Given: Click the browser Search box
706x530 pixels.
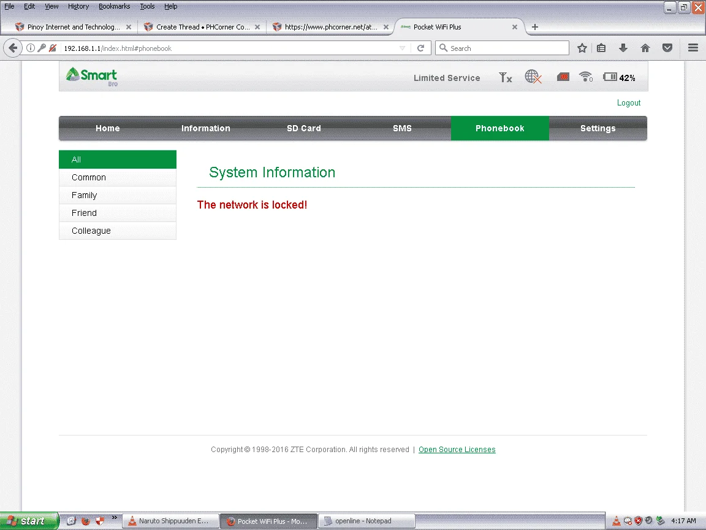Looking at the screenshot, I should click(x=502, y=48).
